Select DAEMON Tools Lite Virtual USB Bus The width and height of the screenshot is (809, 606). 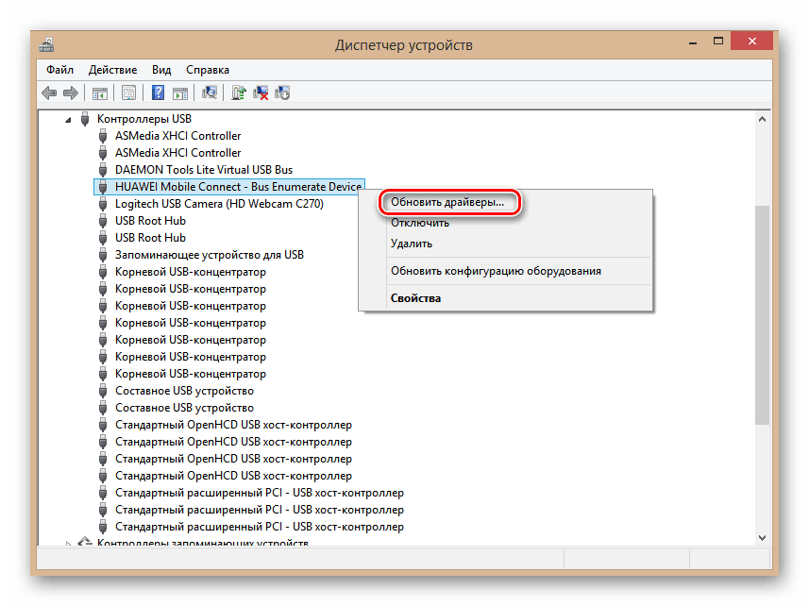(203, 170)
